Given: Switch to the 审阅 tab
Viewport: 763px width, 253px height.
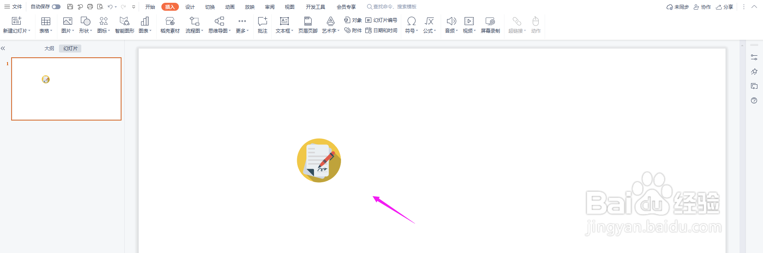Looking at the screenshot, I should tap(270, 7).
